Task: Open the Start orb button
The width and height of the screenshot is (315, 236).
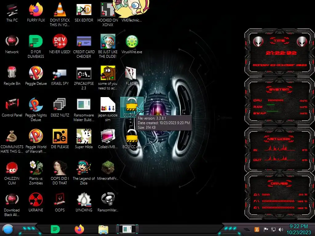Action: (x=8, y=230)
